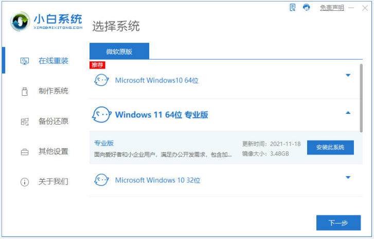Select the 微软原版 tab
374x239 pixels.
119,52
